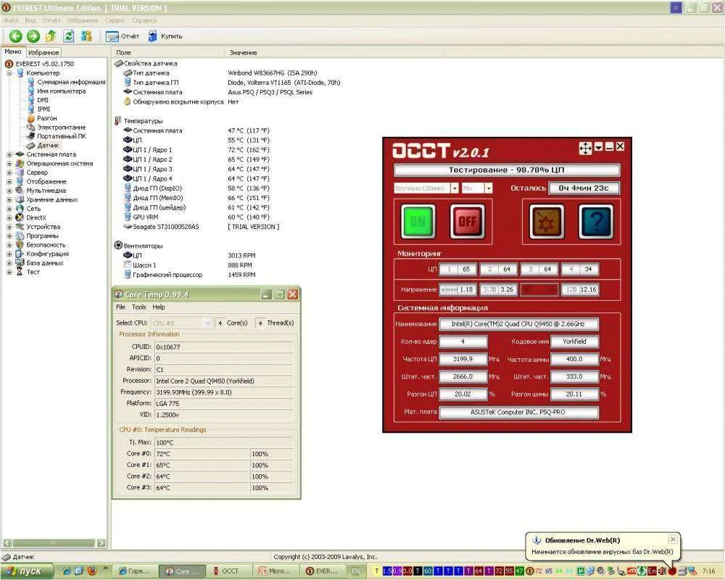This screenshot has width=725, height=580.
Task: Open the OCCT test type dropdown
Action: coord(455,188)
